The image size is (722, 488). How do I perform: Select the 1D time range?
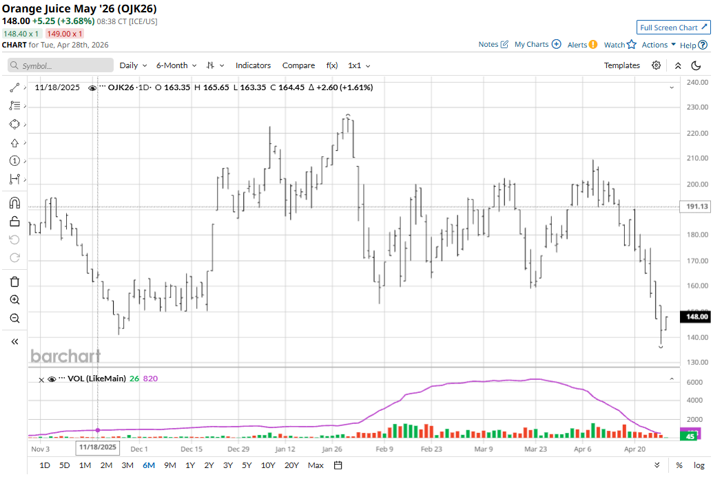coord(45,465)
